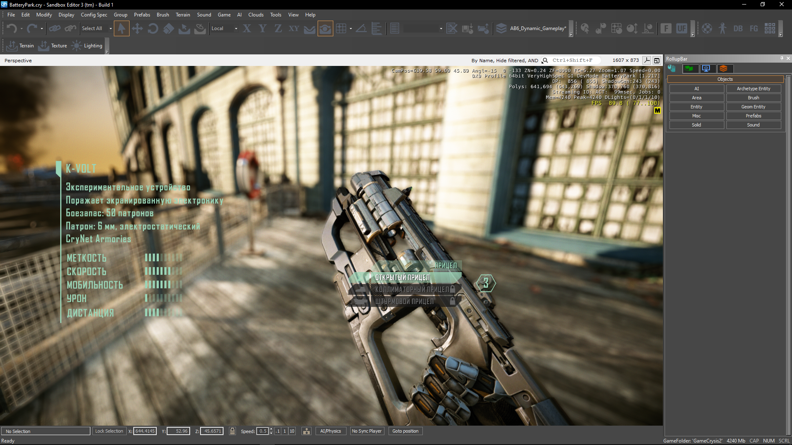792x445 pixels.
Task: Click the Link objects chain icon
Action: click(x=54, y=28)
